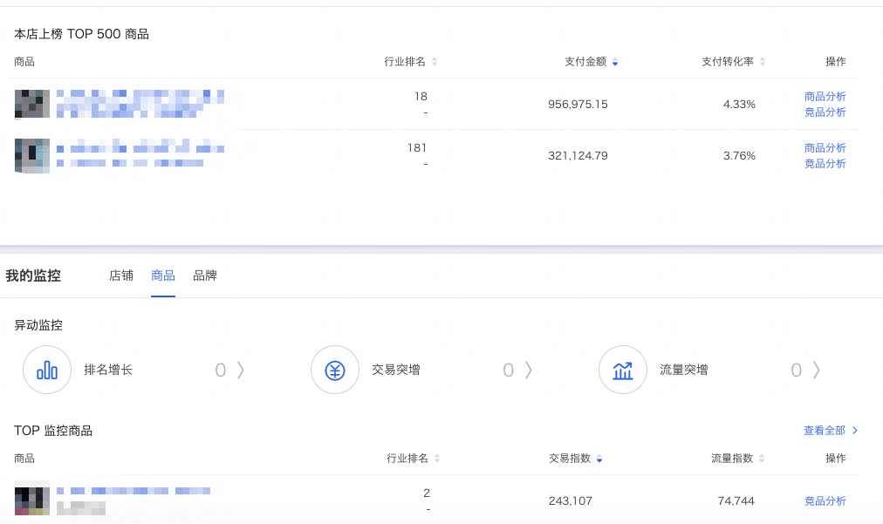Expand the 交易突增 details chevron
883x524 pixels.
pyautogui.click(x=529, y=371)
